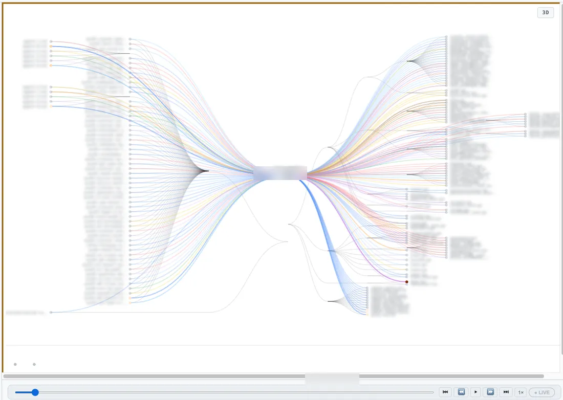The image size is (563, 400).
Task: Start playback with the play button
Action: pyautogui.click(x=476, y=392)
